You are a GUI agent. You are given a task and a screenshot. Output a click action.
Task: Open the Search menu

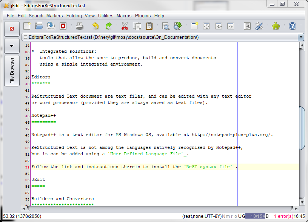36,16
